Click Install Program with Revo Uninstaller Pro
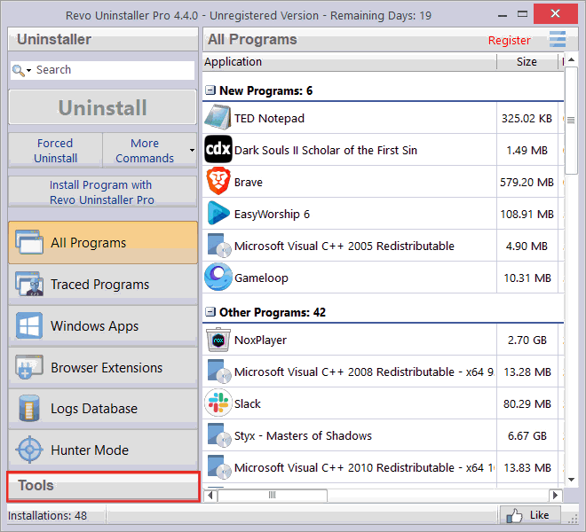Image resolution: width=586 pixels, height=532 pixels. pyautogui.click(x=102, y=192)
